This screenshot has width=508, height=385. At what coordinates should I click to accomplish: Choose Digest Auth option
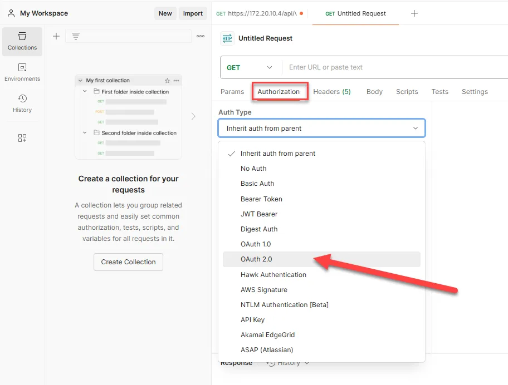pyautogui.click(x=322, y=229)
